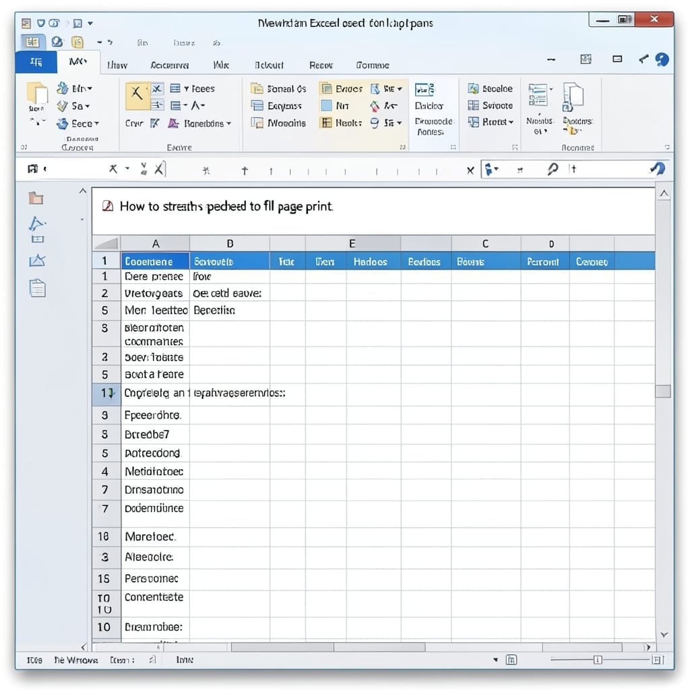Open the quick access toolbar customize arrow
The height and width of the screenshot is (690, 690).
[90, 23]
